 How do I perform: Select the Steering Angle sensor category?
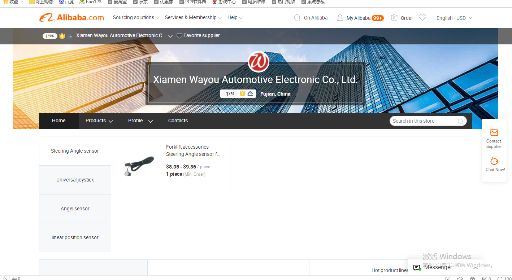point(75,151)
